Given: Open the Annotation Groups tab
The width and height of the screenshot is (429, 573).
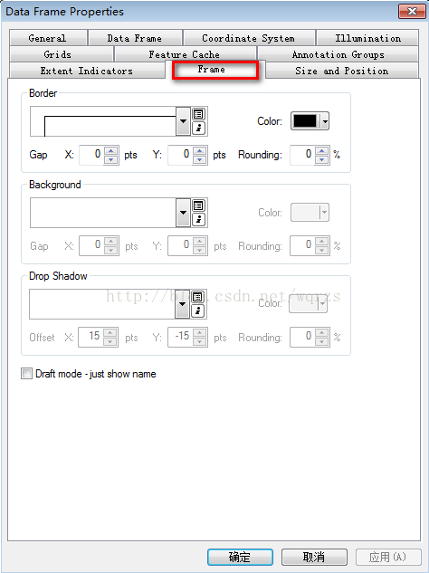Looking at the screenshot, I should click(338, 54).
